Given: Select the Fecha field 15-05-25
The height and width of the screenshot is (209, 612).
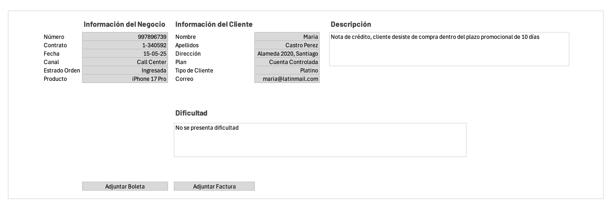Looking at the screenshot, I should pyautogui.click(x=125, y=54).
